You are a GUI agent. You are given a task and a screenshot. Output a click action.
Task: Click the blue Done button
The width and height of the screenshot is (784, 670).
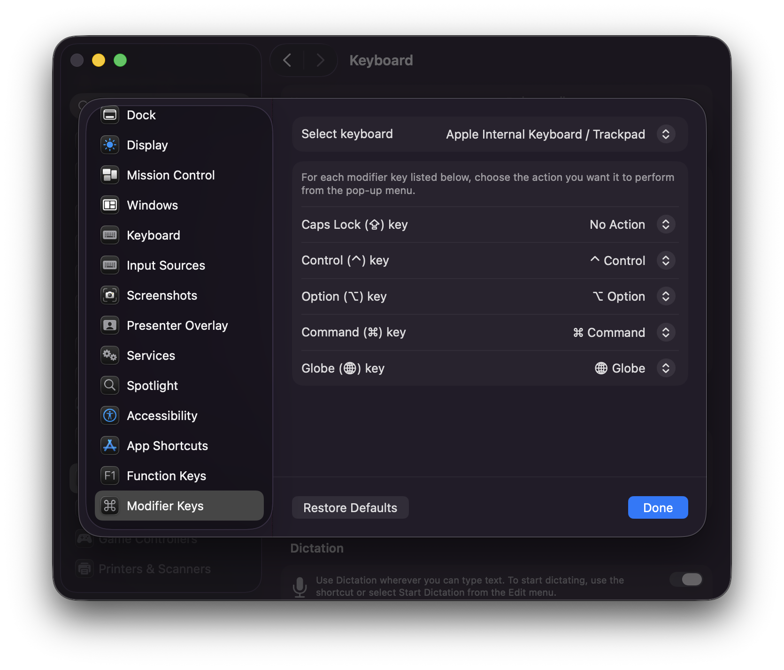658,508
